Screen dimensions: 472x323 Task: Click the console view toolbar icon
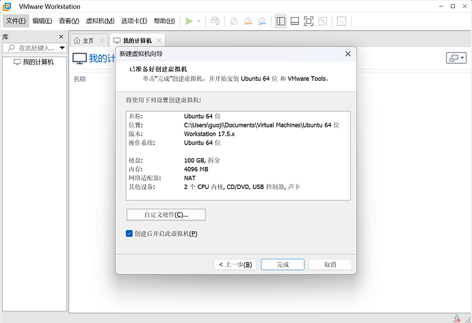tap(341, 21)
